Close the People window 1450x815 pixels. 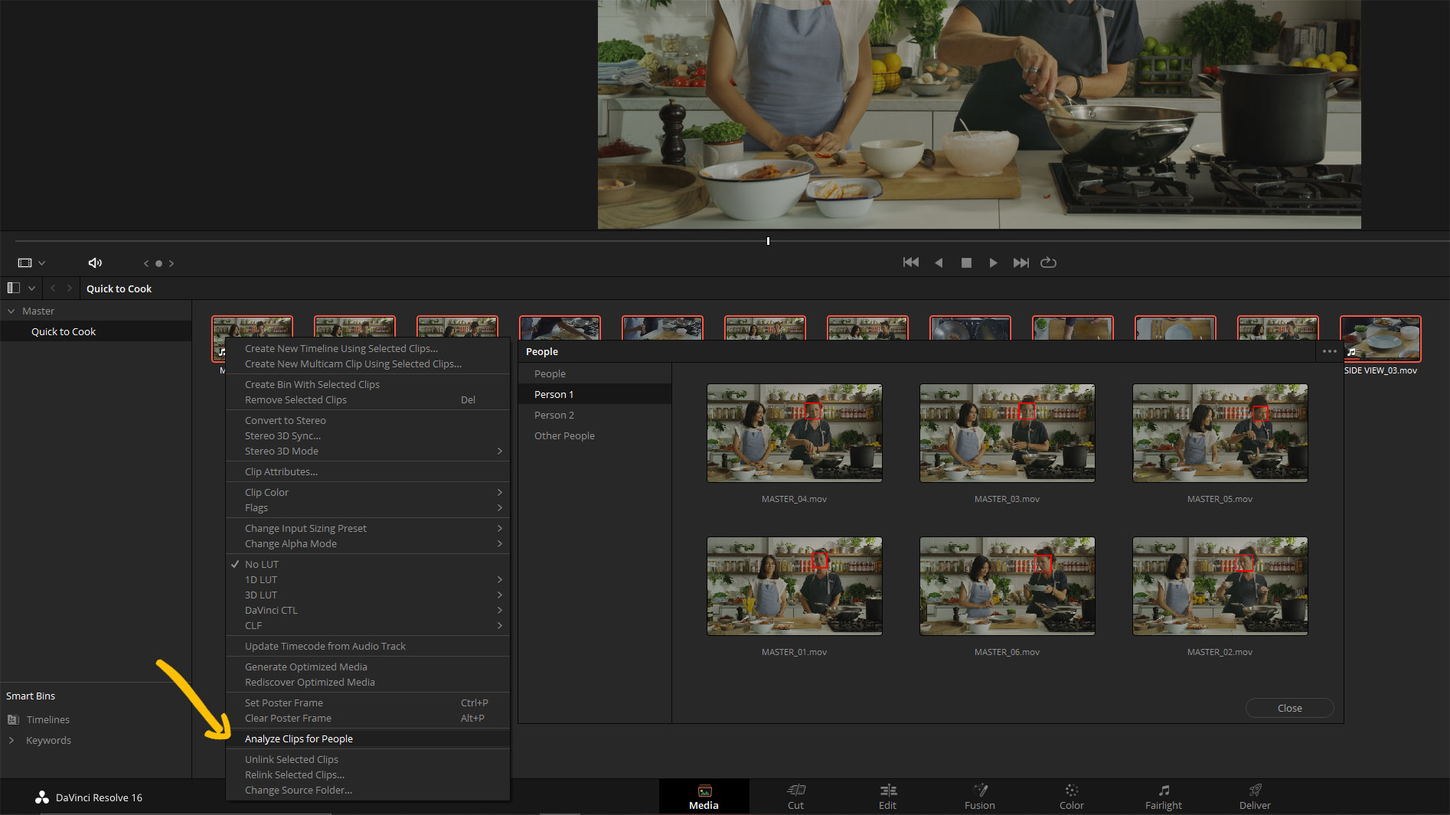(1289, 708)
